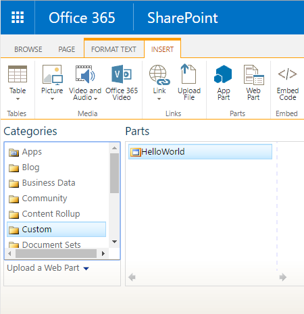Select the Apps category
This screenshot has width=304, height=314.
[56, 152]
